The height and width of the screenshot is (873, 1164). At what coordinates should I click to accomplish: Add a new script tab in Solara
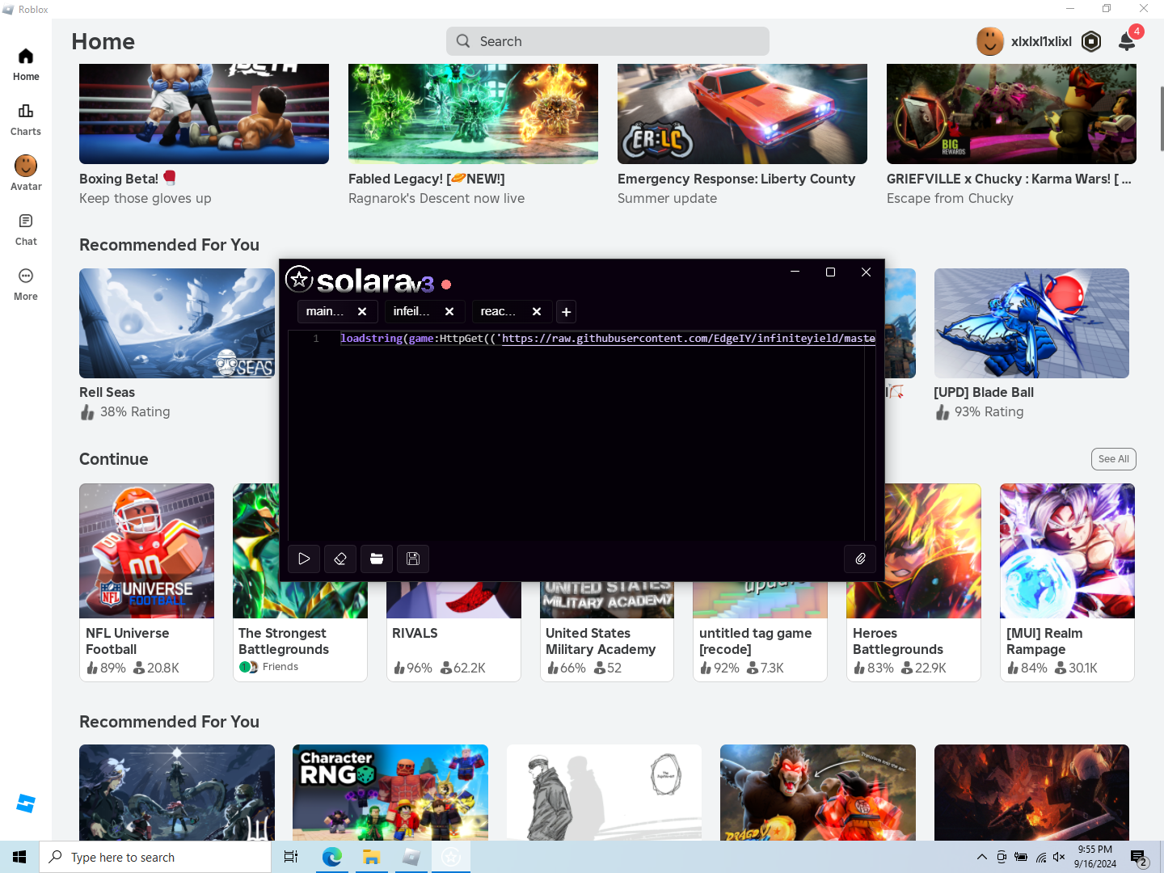pos(567,311)
